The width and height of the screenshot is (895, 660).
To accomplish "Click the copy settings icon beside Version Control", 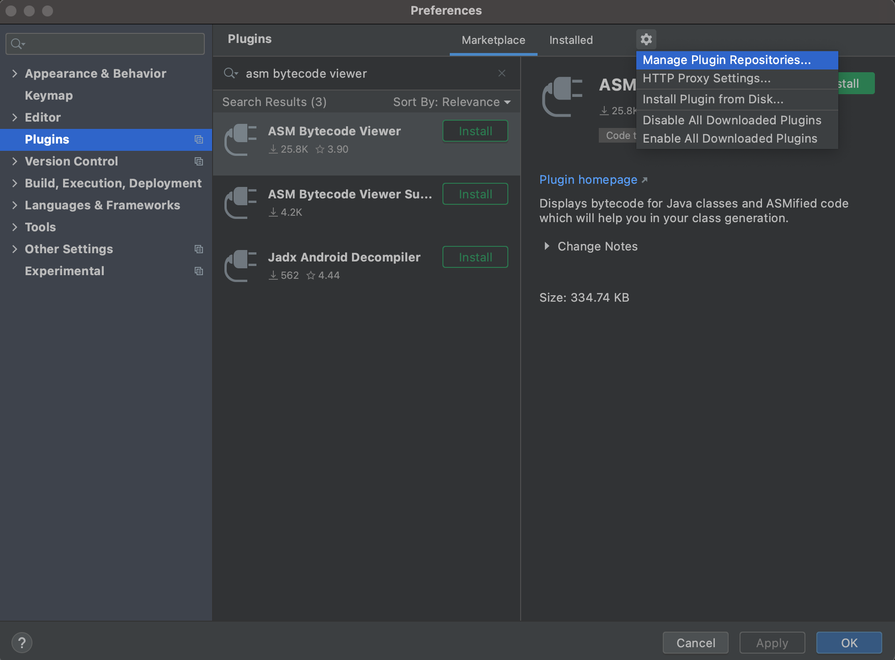I will point(198,161).
